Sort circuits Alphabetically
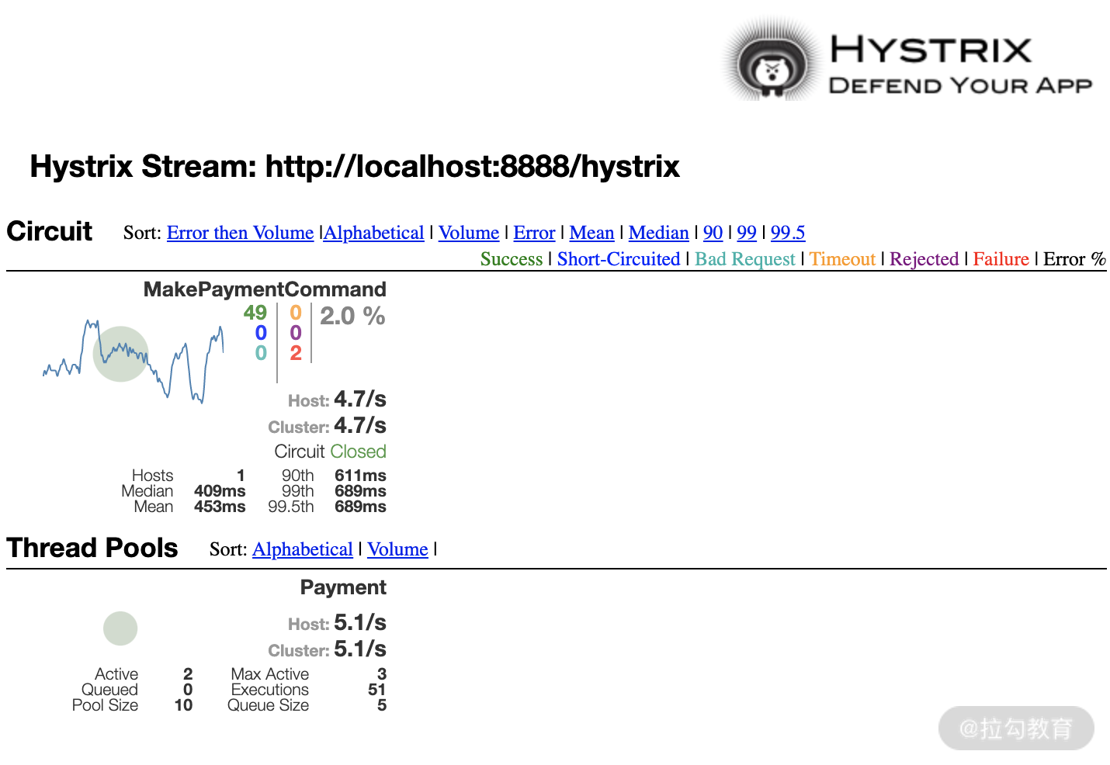 [374, 233]
